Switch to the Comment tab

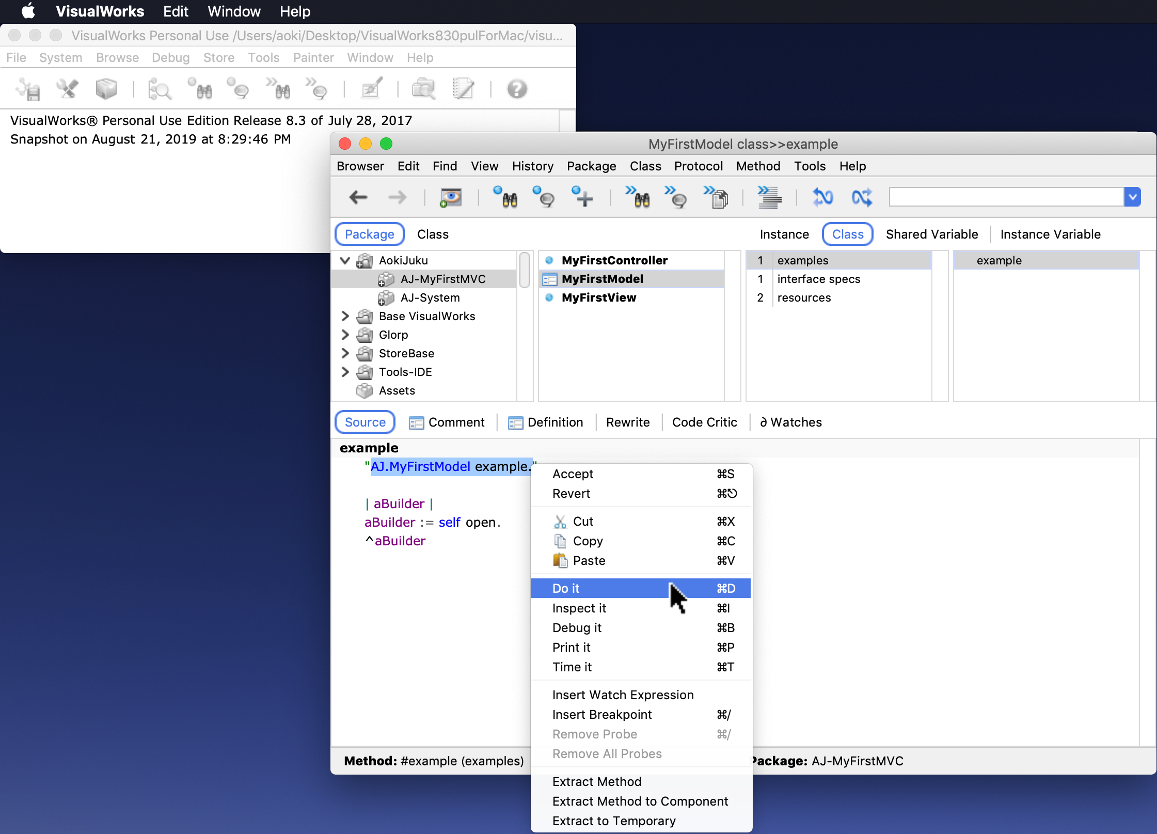(447, 422)
